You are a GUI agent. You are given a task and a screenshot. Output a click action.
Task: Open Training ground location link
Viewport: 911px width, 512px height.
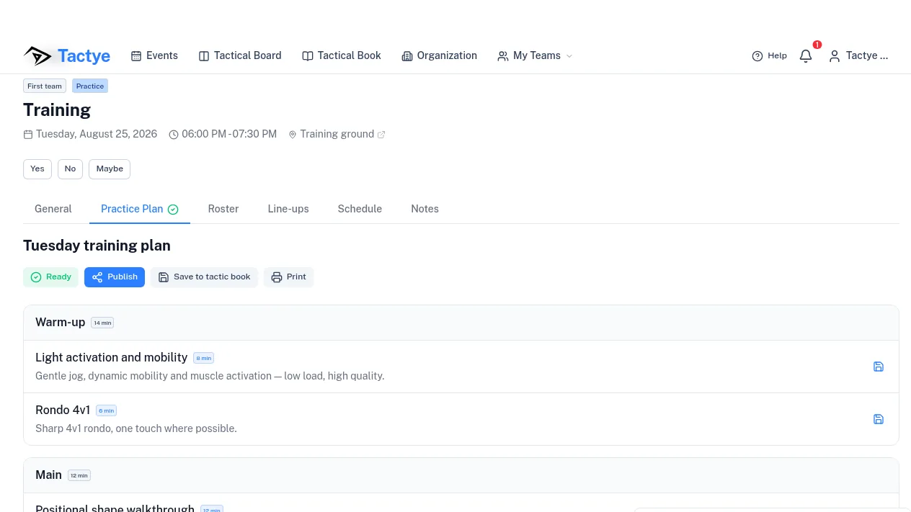click(x=337, y=134)
